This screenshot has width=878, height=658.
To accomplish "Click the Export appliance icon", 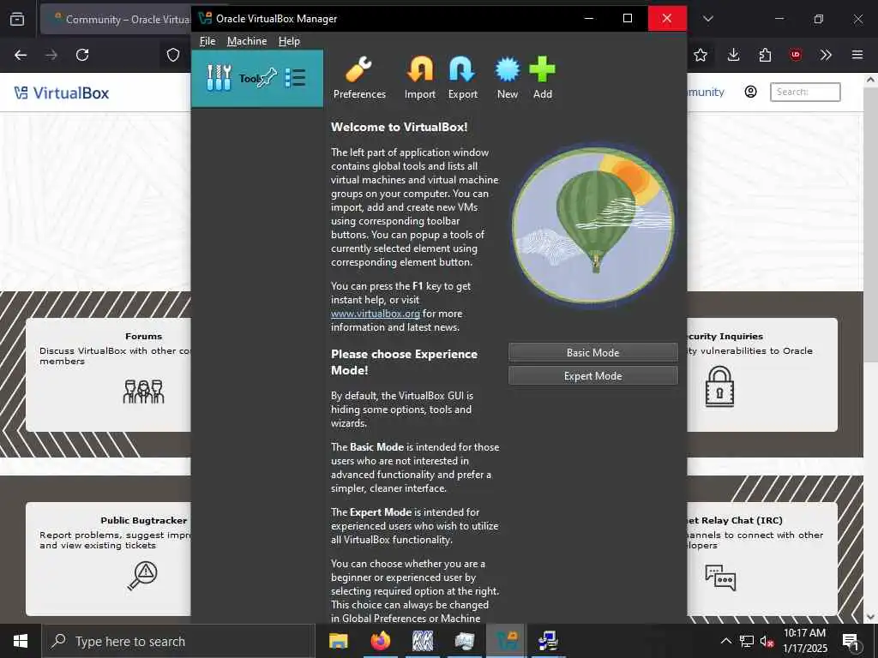I will (x=462, y=78).
